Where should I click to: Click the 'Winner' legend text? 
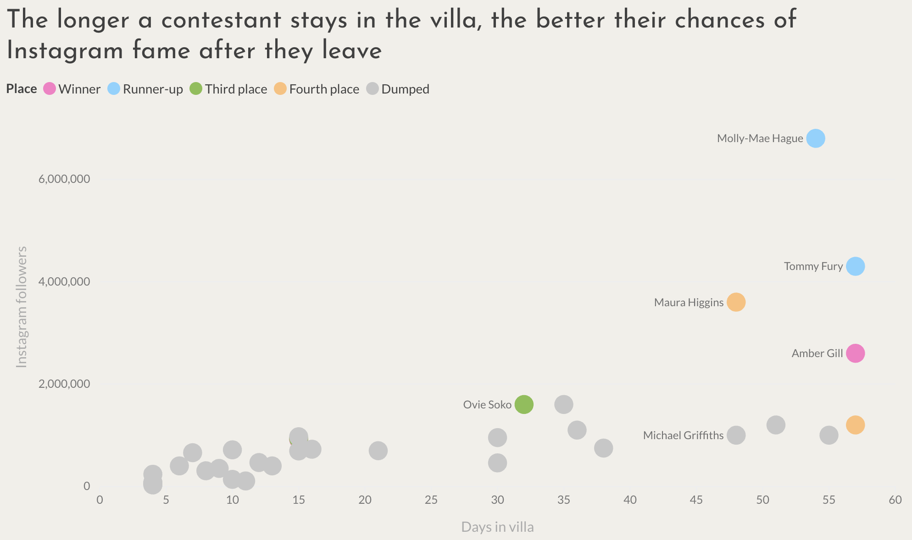pos(79,89)
